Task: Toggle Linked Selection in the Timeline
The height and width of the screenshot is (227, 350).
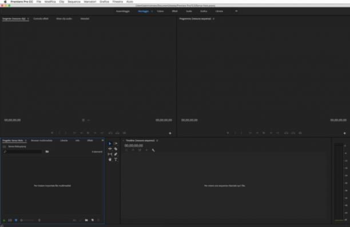Action: (x=140, y=150)
